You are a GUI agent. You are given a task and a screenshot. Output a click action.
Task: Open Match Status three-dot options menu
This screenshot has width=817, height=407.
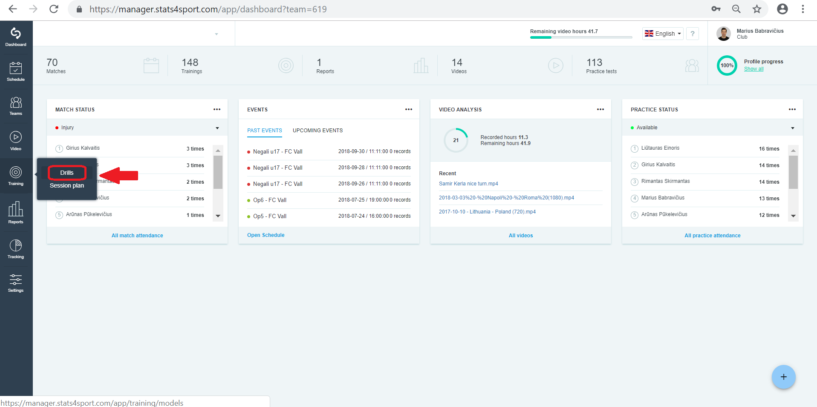(217, 109)
